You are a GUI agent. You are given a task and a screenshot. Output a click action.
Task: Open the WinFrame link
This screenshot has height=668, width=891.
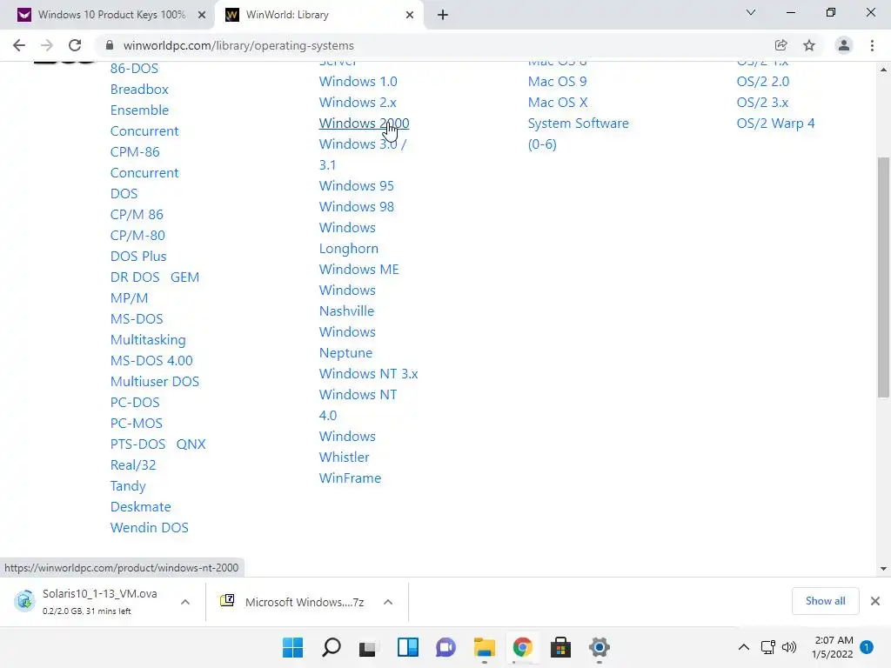click(x=350, y=478)
